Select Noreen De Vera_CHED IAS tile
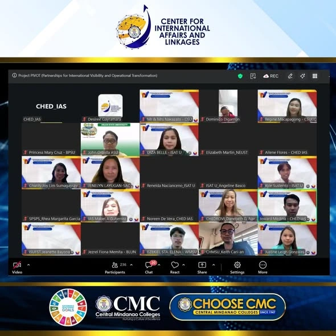The height and width of the screenshot is (336, 336). [x=169, y=206]
